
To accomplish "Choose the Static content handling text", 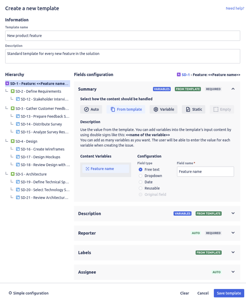I will tap(197, 109).
